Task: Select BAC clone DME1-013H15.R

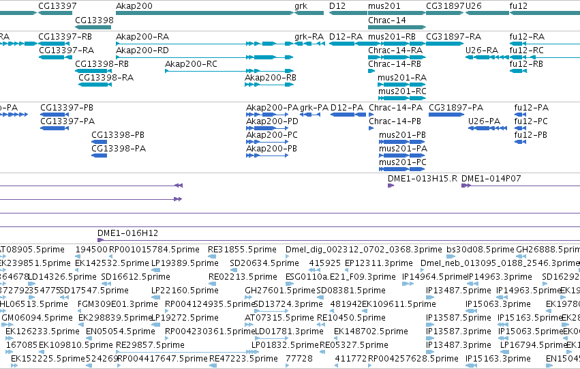Action: click(423, 179)
